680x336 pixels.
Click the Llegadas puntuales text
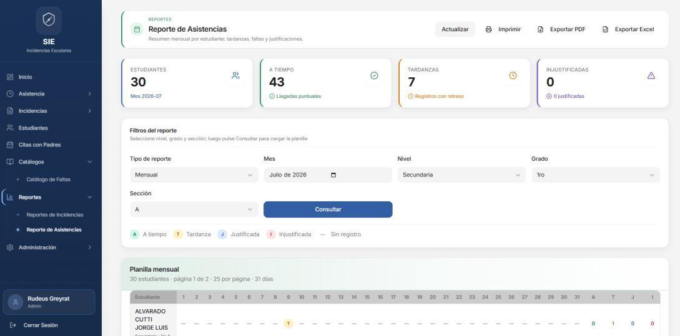tap(298, 96)
